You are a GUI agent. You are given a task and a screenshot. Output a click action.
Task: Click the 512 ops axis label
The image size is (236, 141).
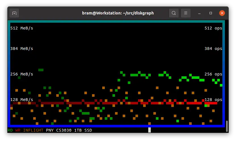click(x=213, y=28)
